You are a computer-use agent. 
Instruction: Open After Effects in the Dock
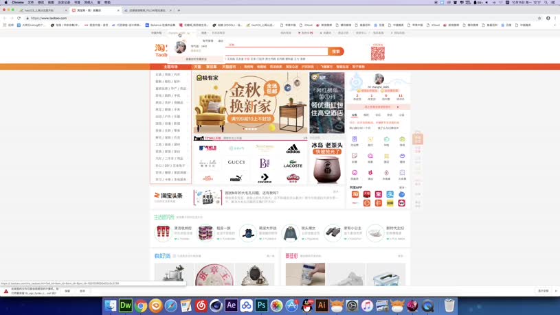coord(231,305)
